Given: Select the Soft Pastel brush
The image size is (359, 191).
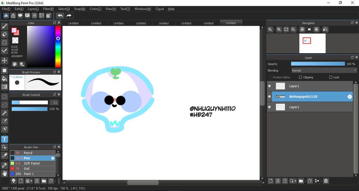Looking at the screenshot, I should [x=33, y=163].
